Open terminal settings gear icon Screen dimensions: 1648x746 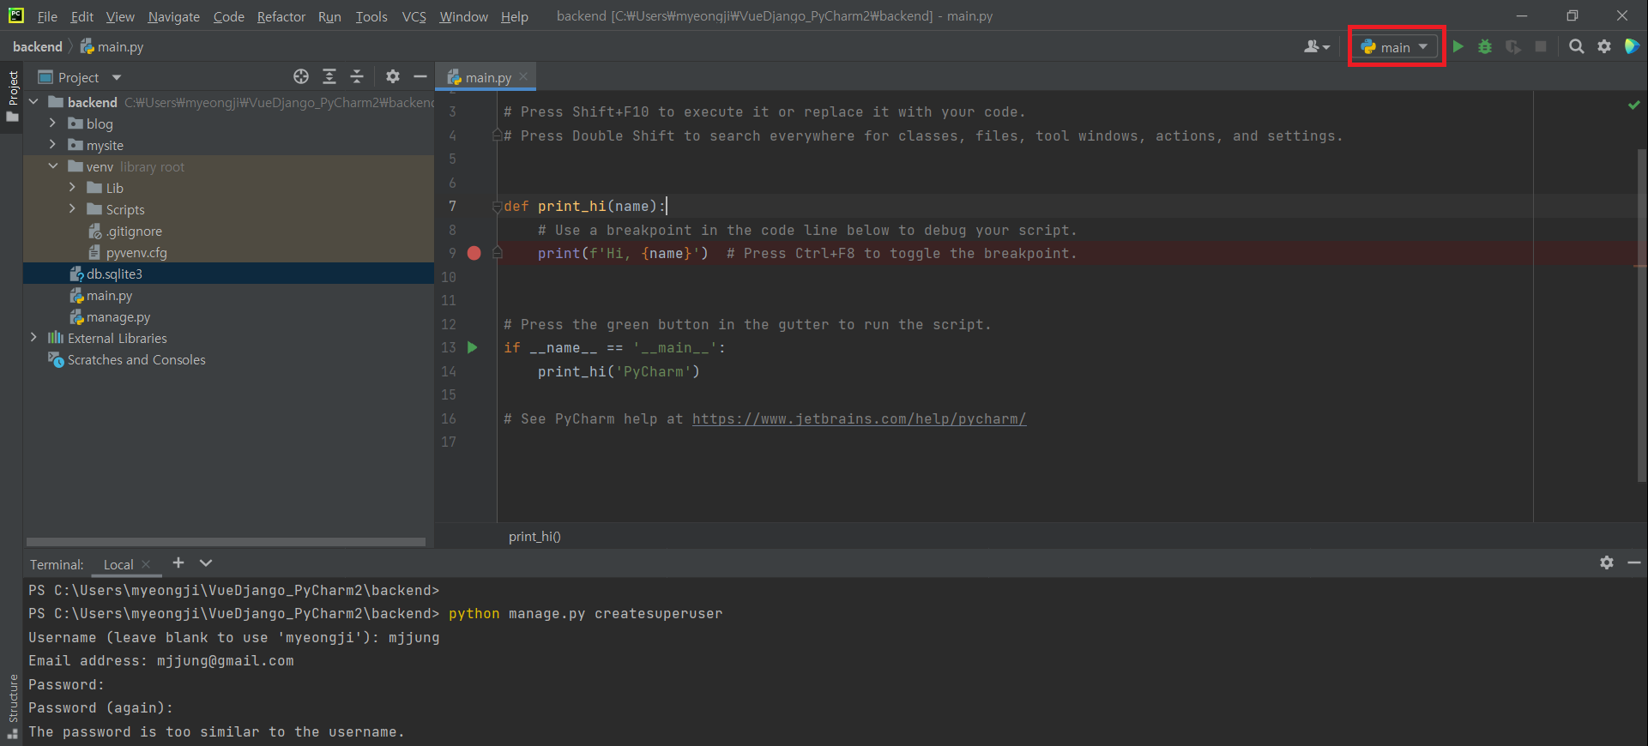1607,563
